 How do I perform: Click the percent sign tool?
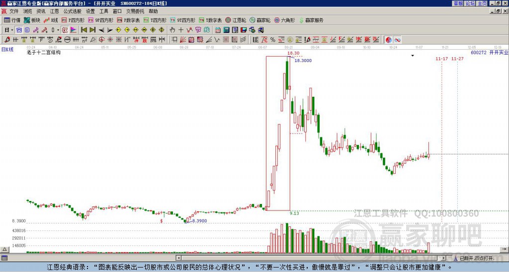point(273,40)
